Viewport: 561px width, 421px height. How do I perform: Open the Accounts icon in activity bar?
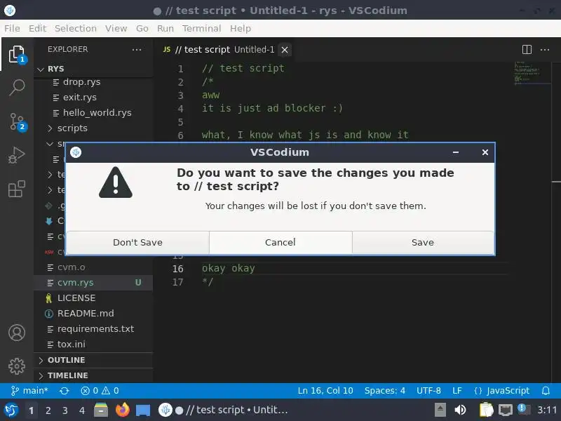pyautogui.click(x=17, y=333)
